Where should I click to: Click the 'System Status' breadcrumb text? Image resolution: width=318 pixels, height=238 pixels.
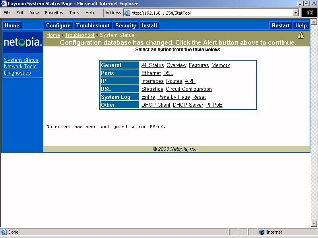(x=117, y=35)
